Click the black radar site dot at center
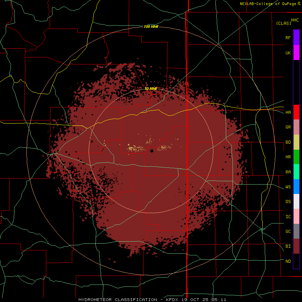Screen dimensions: 302x302 click(152, 151)
